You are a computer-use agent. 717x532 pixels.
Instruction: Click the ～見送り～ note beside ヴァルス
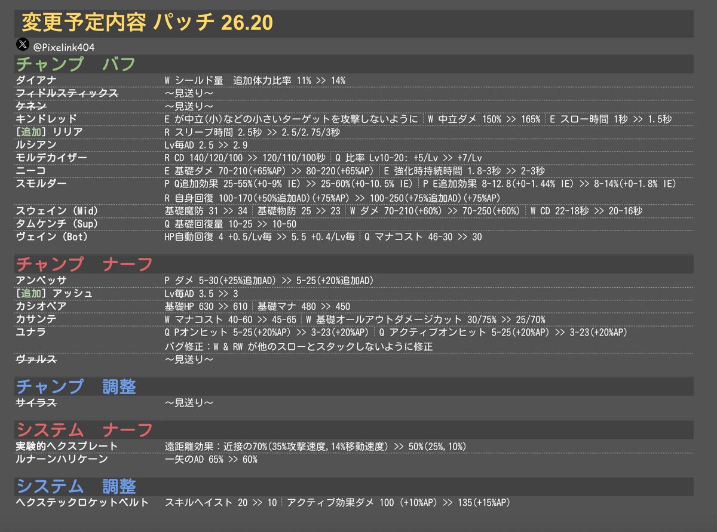pos(189,359)
